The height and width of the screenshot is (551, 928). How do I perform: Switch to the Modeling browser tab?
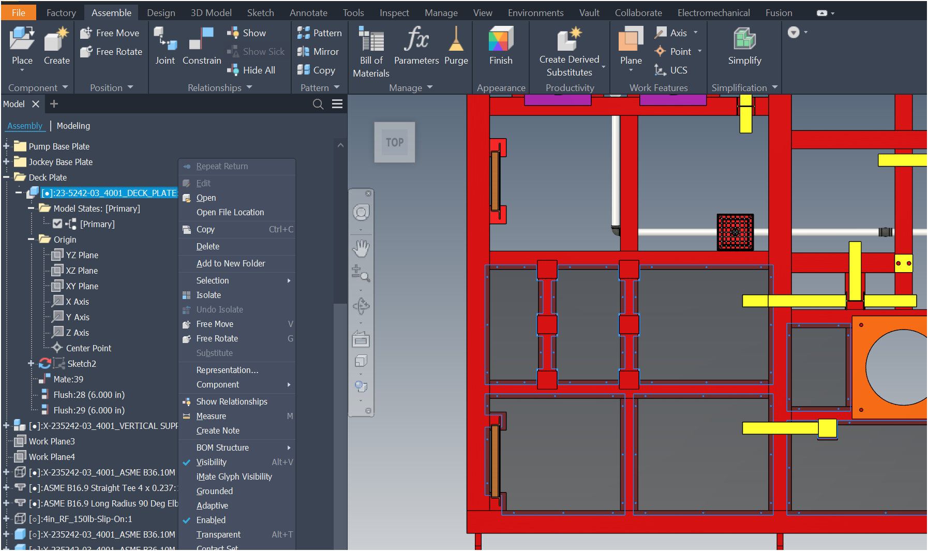tap(73, 126)
